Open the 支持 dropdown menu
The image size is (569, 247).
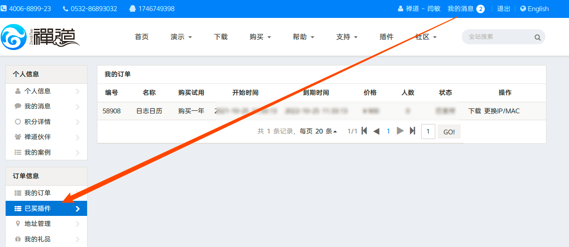pos(347,37)
